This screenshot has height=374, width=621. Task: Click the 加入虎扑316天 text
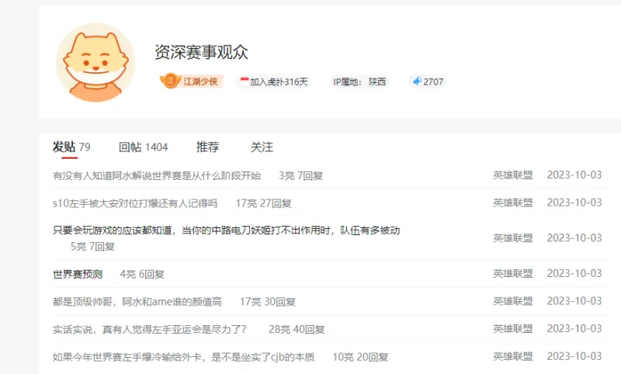pyautogui.click(x=279, y=81)
